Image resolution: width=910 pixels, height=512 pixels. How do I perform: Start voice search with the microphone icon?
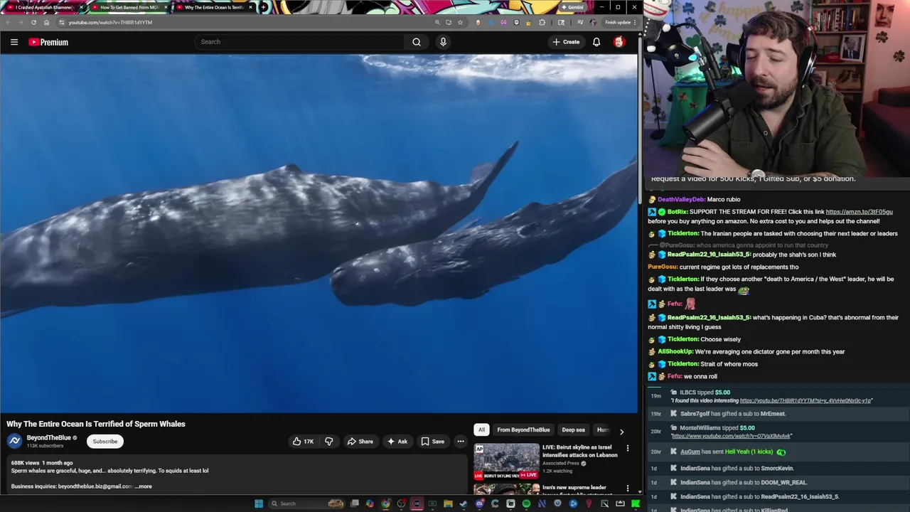(x=443, y=42)
